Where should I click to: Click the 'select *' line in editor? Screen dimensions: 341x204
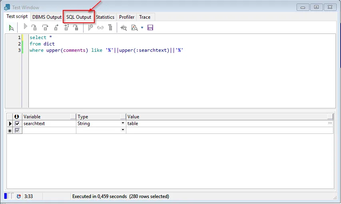coord(41,37)
